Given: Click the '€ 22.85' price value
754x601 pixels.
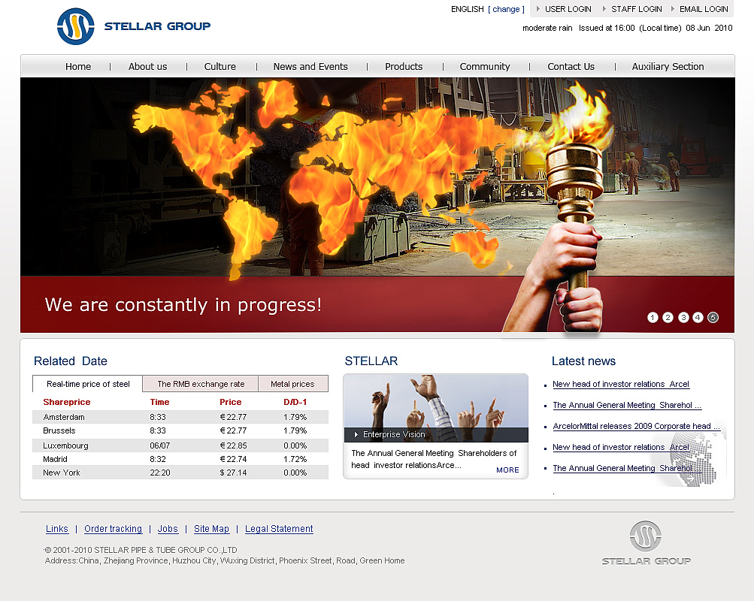Looking at the screenshot, I should (x=233, y=445).
